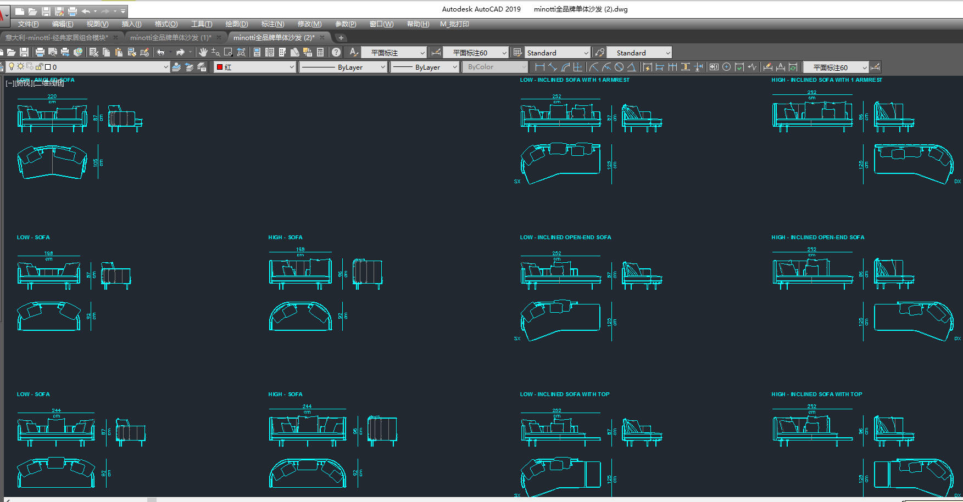Image resolution: width=963 pixels, height=502 pixels.
Task: Toggle layer 0 viewport freeze icon
Action: pyautogui.click(x=30, y=67)
